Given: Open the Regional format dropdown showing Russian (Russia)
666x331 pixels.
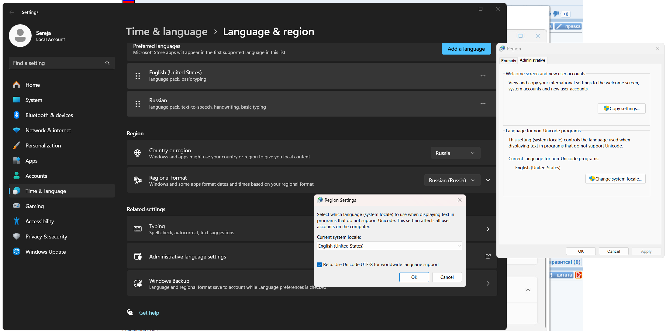Looking at the screenshot, I should click(452, 180).
